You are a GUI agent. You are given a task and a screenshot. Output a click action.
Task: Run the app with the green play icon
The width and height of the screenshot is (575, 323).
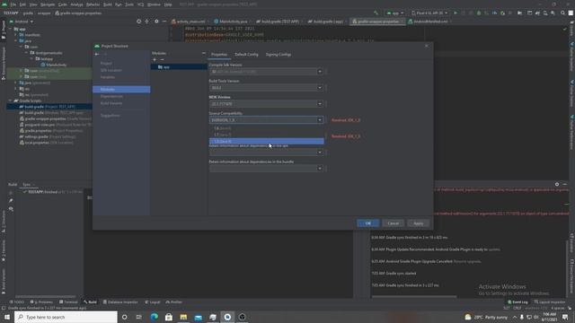tap(456, 13)
